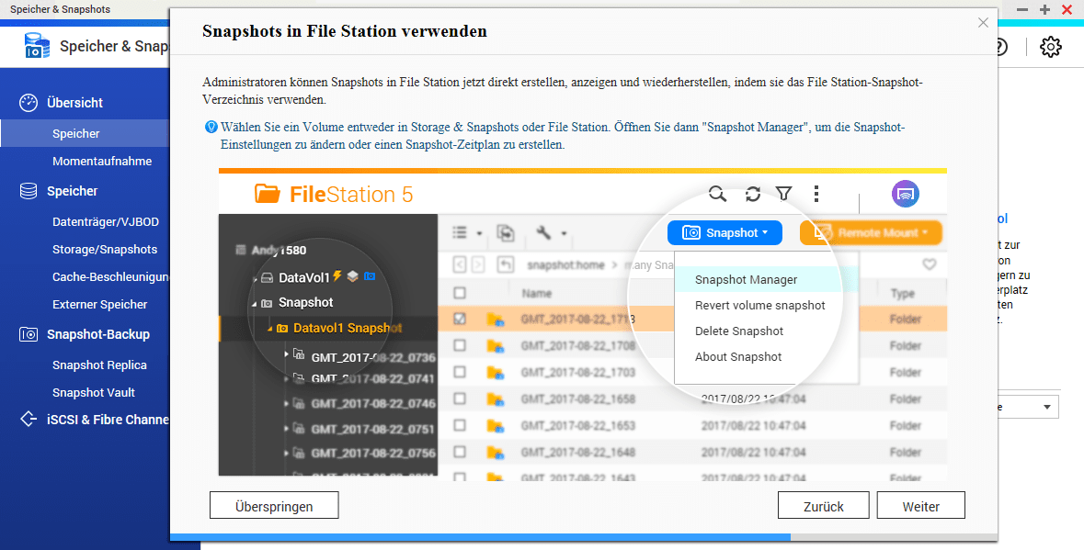
Task: Open Storage/Snapshots page
Action: (x=105, y=249)
